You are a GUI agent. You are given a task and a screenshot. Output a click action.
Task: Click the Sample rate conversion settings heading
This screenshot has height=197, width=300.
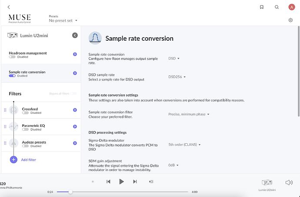pos(113,95)
